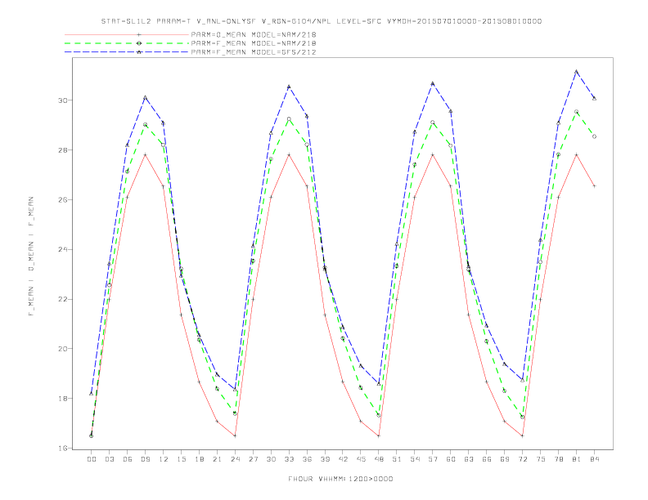Click x-axis tick label 12
The width and height of the screenshot is (648, 500).
pyautogui.click(x=164, y=459)
